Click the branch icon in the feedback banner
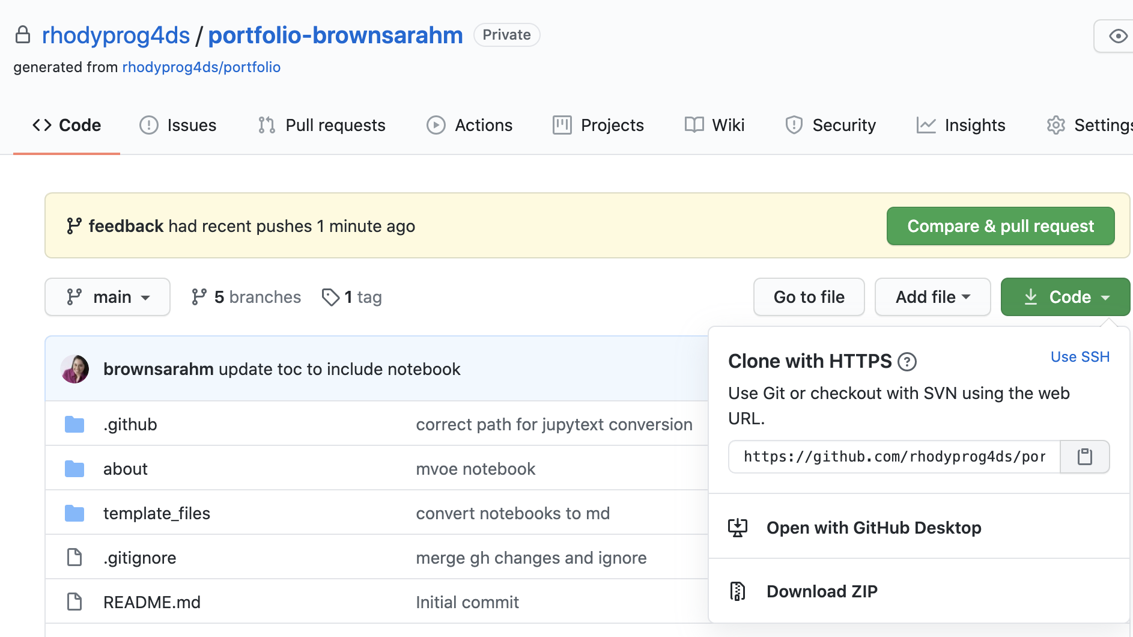Image resolution: width=1133 pixels, height=637 pixels. 73,226
